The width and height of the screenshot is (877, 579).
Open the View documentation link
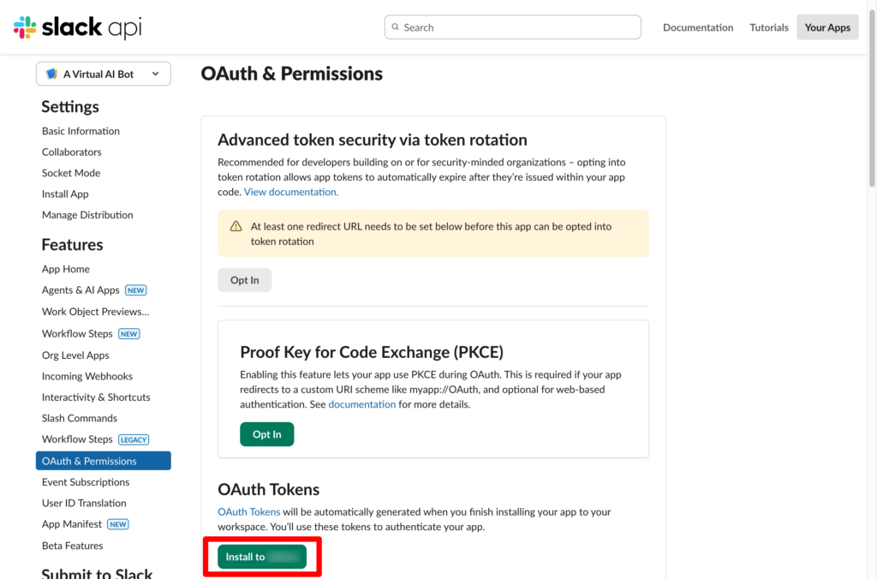pos(291,192)
